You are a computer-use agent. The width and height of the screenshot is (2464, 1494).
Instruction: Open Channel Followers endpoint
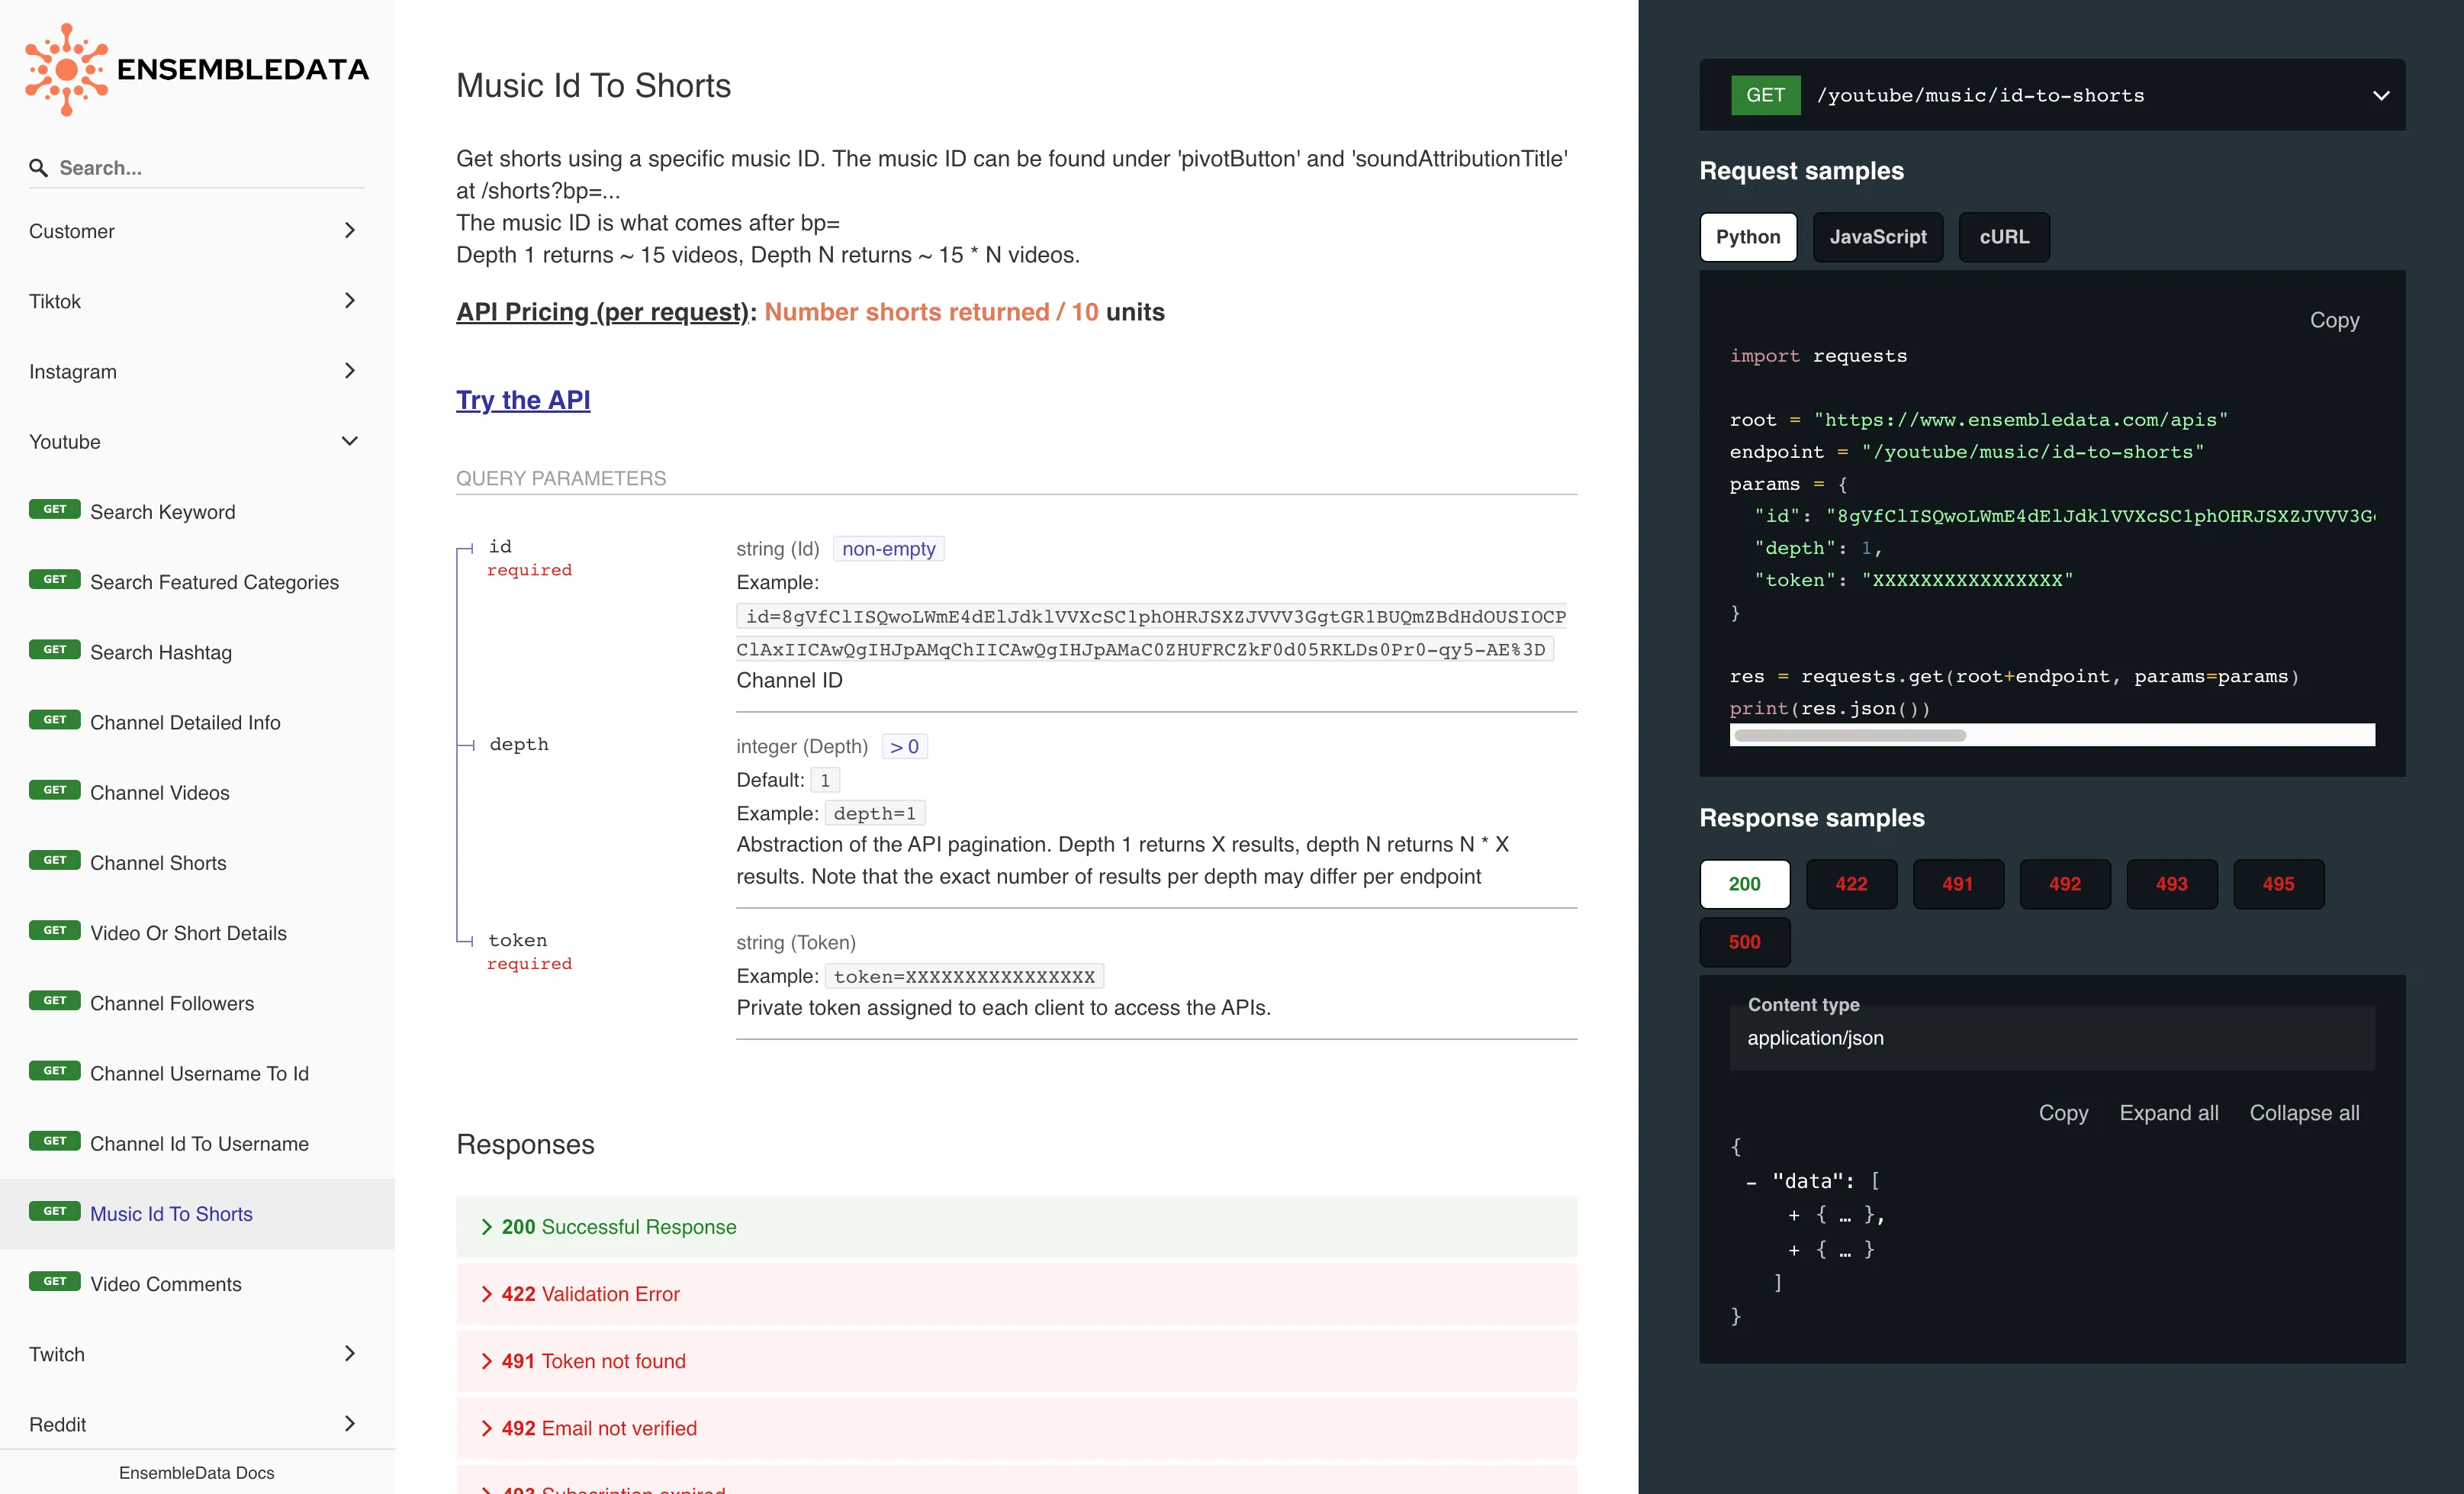point(197,1003)
